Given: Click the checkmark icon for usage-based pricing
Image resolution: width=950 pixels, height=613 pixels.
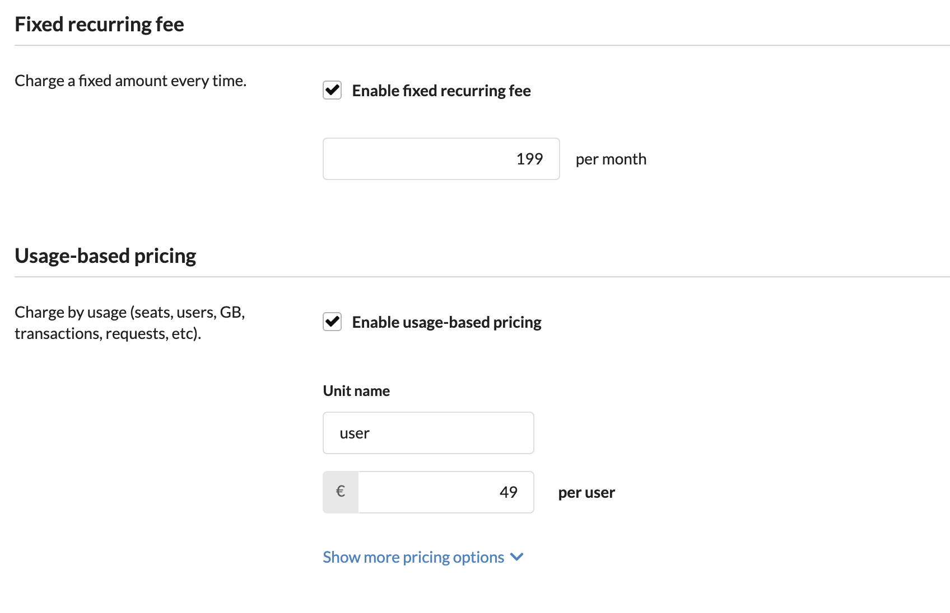Looking at the screenshot, I should click(x=332, y=322).
